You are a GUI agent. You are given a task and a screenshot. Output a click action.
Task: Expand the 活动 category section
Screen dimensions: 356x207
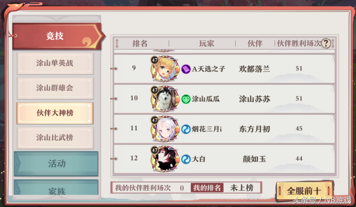(x=56, y=164)
